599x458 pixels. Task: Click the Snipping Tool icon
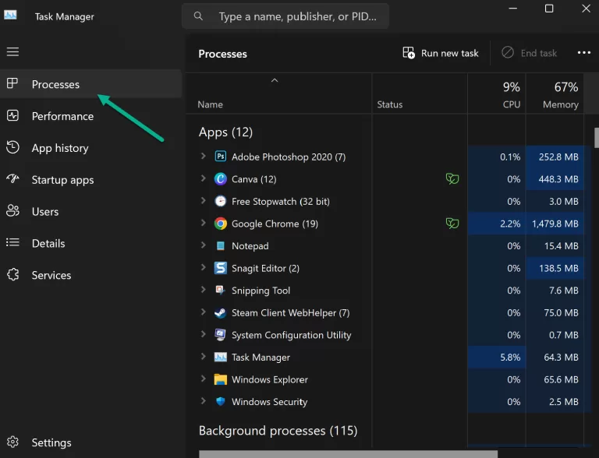[x=220, y=290]
